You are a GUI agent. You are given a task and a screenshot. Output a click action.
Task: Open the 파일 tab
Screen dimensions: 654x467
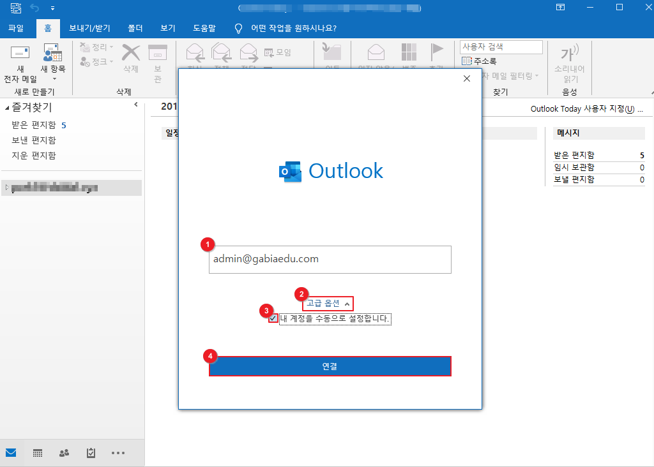pos(16,28)
